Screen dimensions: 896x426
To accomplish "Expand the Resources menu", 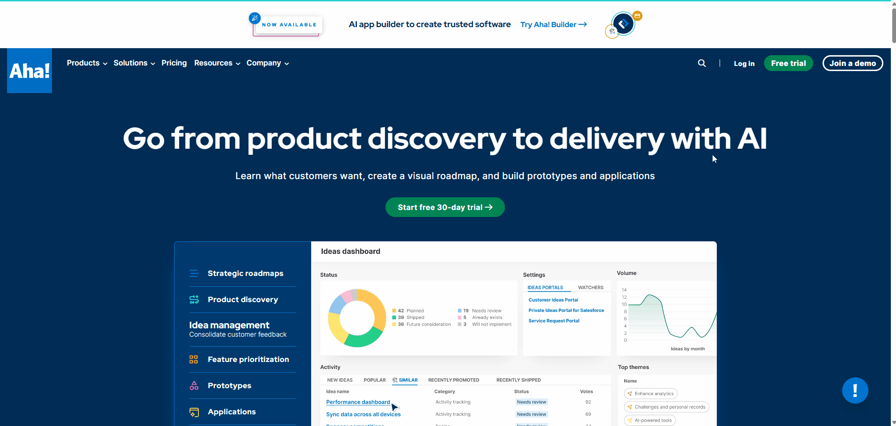I will (x=217, y=63).
